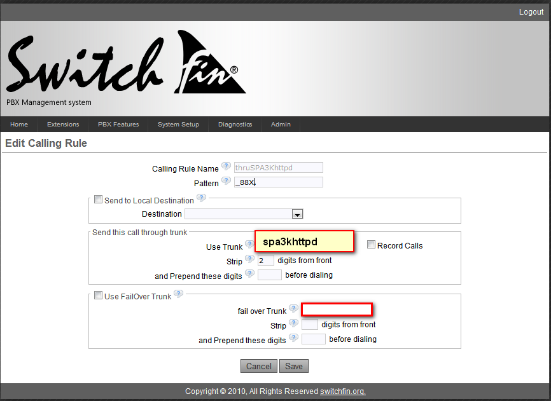The height and width of the screenshot is (401, 551).
Task: Click help icon for failover Prepend digits
Action: 293,338
